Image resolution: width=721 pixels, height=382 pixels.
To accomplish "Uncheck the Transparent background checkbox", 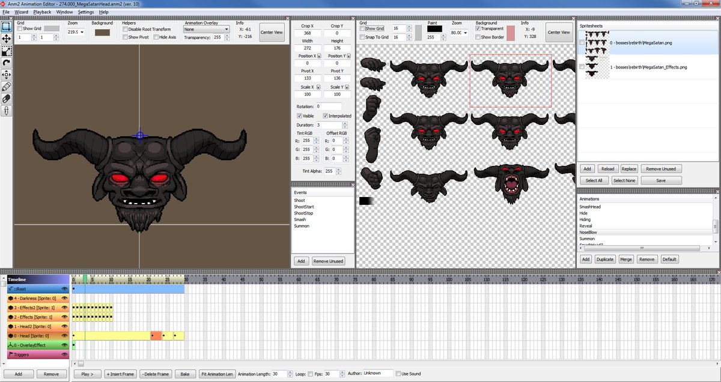I will tap(478, 28).
